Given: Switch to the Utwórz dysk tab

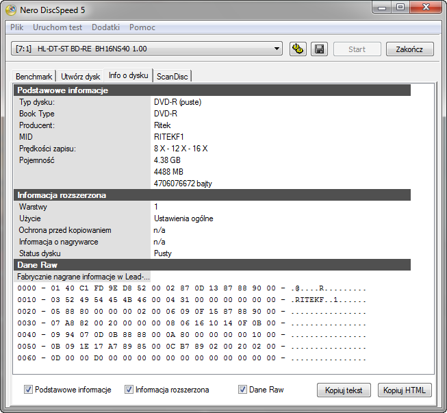Looking at the screenshot, I should pyautogui.click(x=80, y=77).
